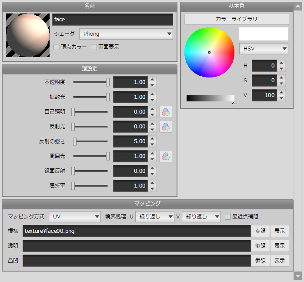Increase H value with up arrow

[281, 63]
